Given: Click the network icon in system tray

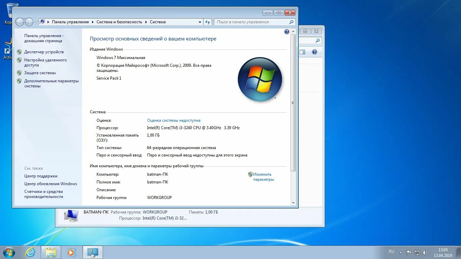Looking at the screenshot, I should [417, 252].
